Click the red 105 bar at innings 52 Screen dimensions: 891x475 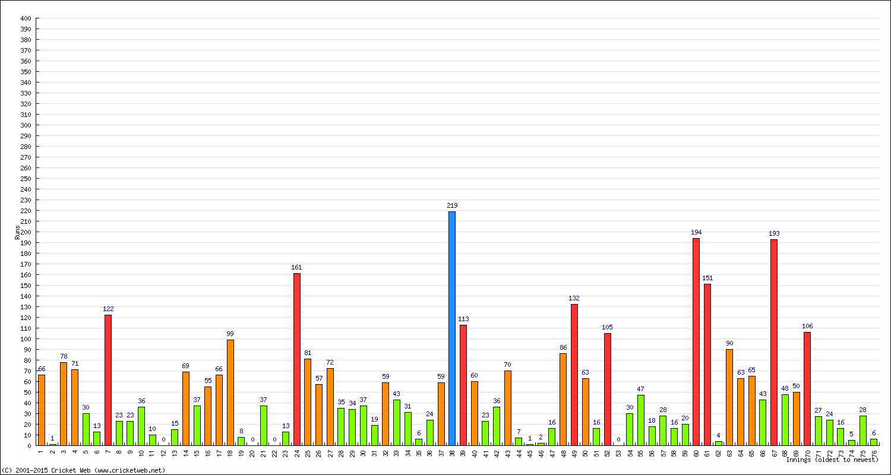(608, 389)
